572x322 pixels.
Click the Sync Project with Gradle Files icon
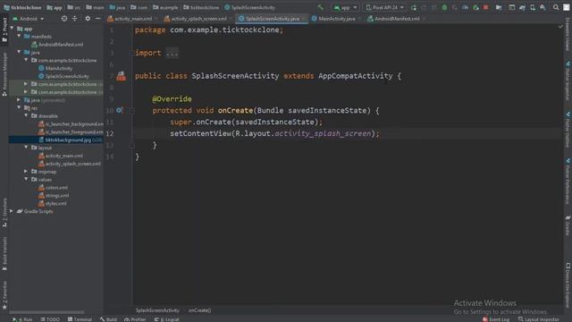(x=522, y=7)
